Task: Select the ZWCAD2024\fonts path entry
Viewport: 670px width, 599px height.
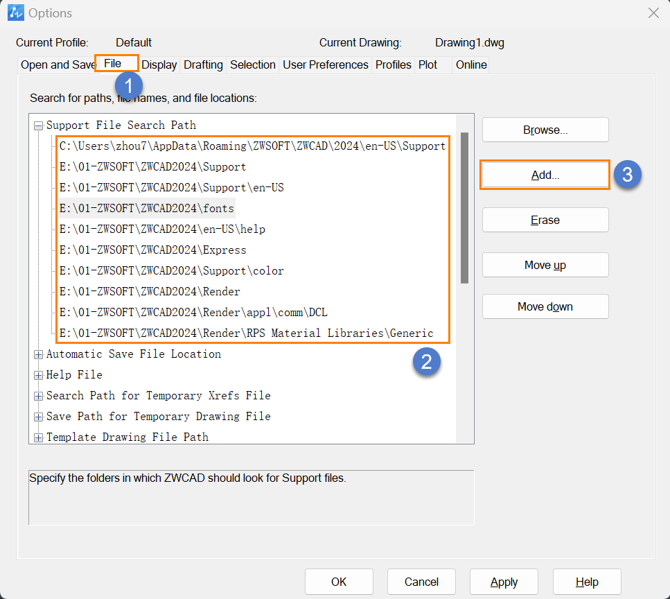Action: coord(147,208)
